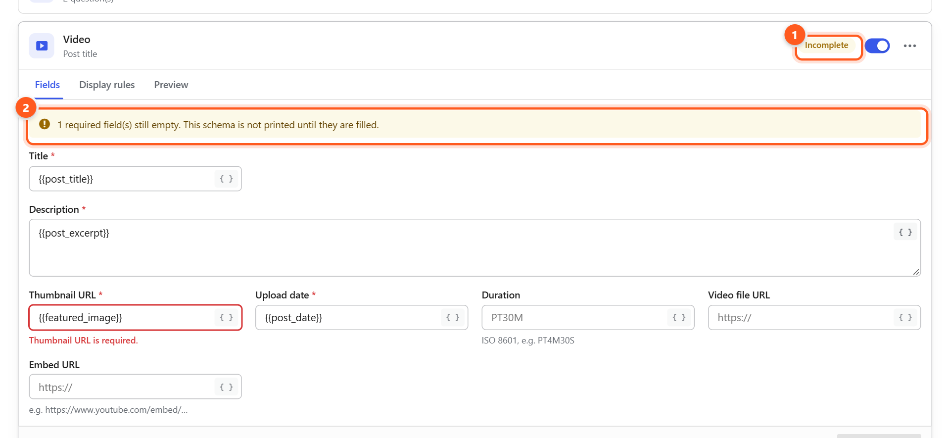
Task: Open the Preview tab
Action: [x=171, y=85]
